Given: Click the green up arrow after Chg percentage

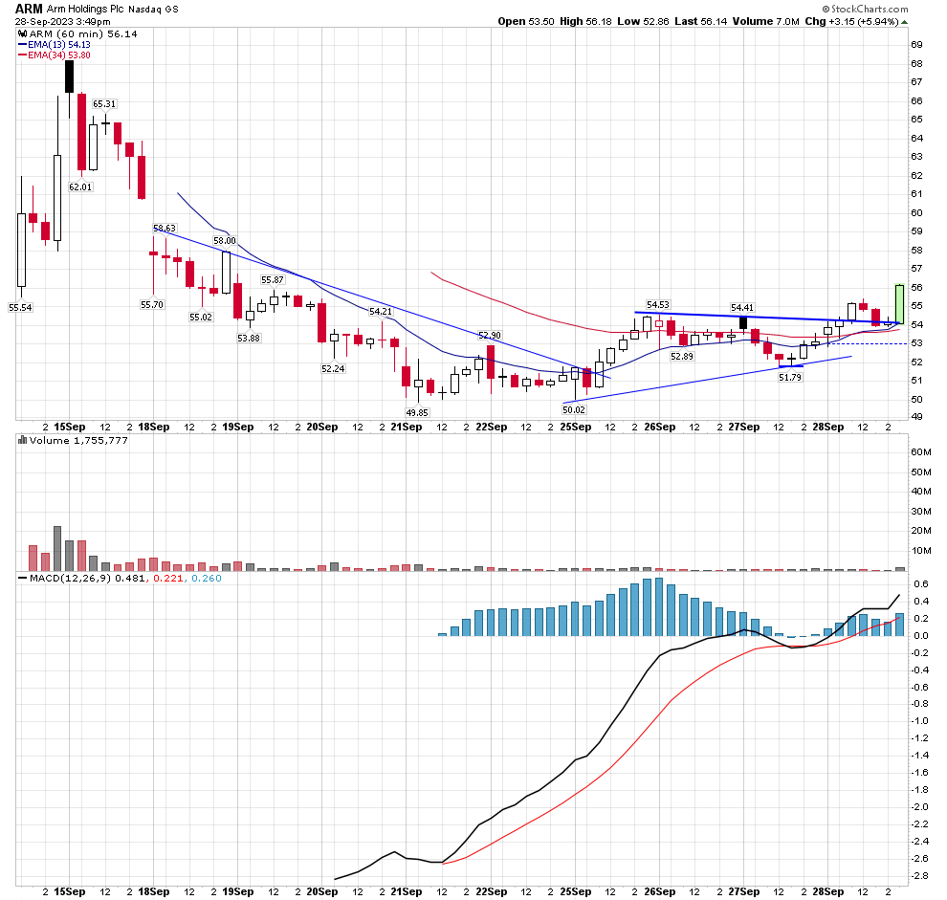Looking at the screenshot, I should [904, 22].
